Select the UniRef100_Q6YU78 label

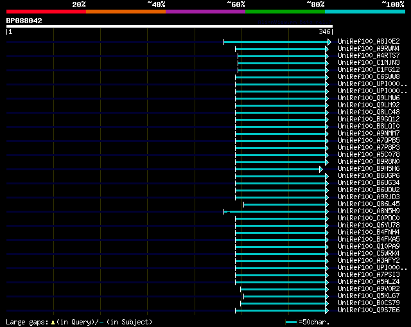369,225
